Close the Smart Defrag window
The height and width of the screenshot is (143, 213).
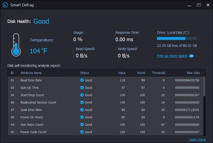coord(208,5)
